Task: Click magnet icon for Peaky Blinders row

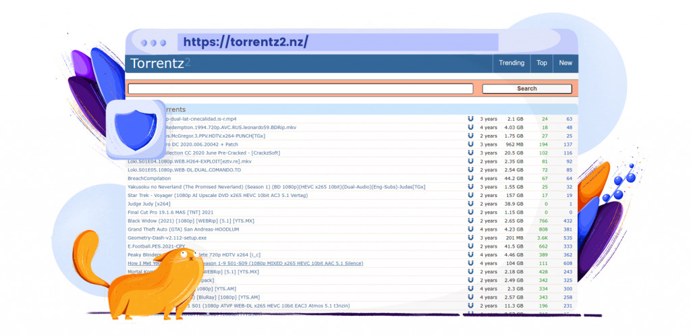Action: (x=470, y=254)
